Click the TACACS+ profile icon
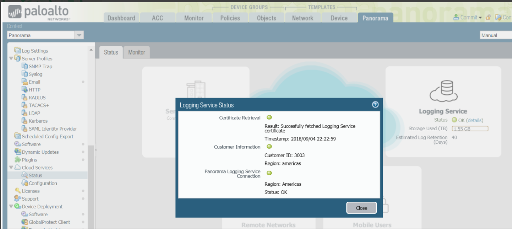The width and height of the screenshot is (512, 229). pyautogui.click(x=25, y=105)
